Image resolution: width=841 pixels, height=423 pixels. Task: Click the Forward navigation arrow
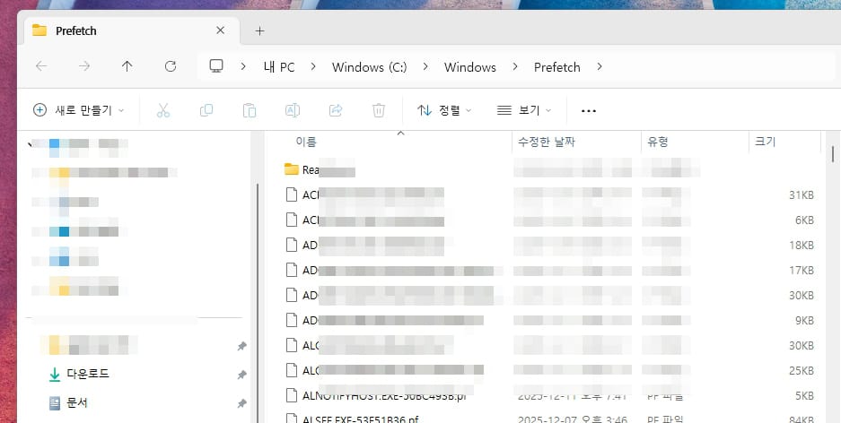tap(84, 66)
